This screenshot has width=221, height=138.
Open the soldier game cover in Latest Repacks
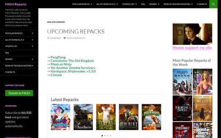pyautogui.click(x=83, y=117)
